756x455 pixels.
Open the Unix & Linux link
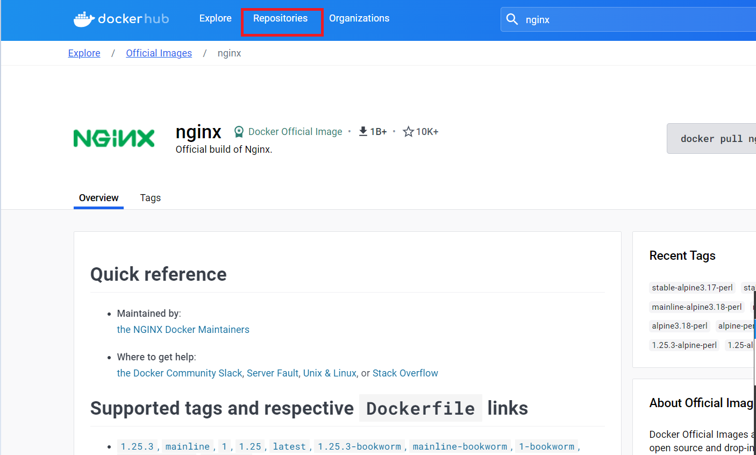click(330, 373)
